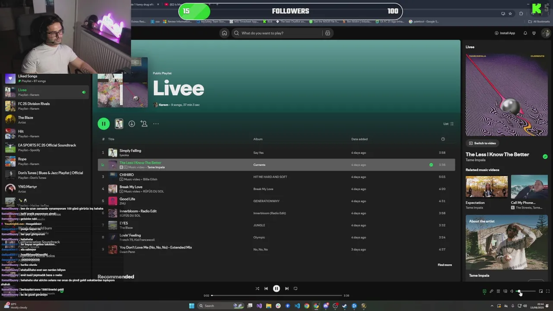
Task: Open Steam from the taskbar
Action: [344, 306]
